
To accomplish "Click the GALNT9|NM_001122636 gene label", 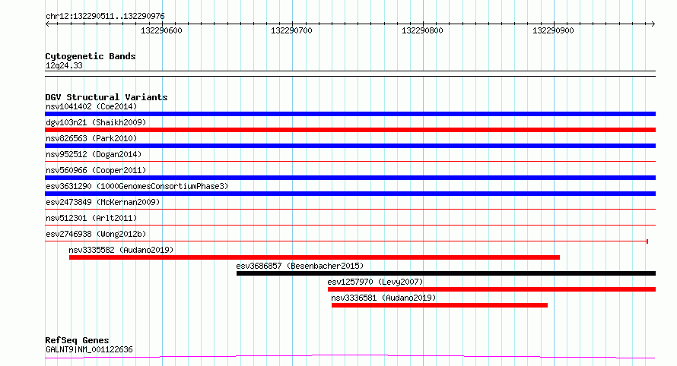I will pyautogui.click(x=89, y=349).
